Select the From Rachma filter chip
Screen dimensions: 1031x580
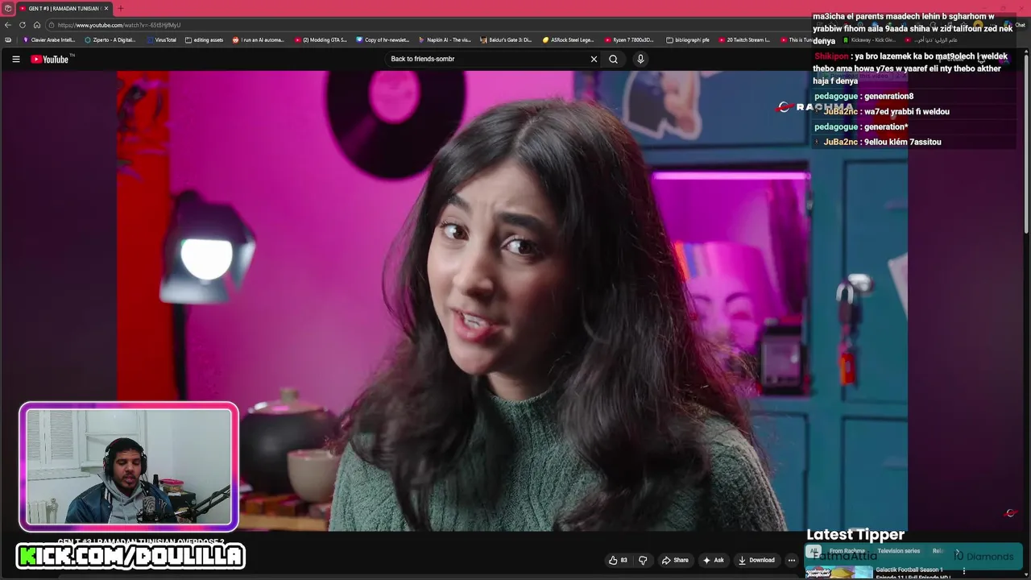pyautogui.click(x=847, y=551)
